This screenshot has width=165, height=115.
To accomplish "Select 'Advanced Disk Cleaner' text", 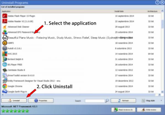I will pyautogui.click(x=18, y=27).
